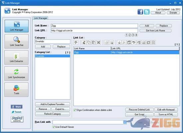The width and height of the screenshot is (183, 133).
Task: Click Save as HTML button
Action: (x=166, y=115)
